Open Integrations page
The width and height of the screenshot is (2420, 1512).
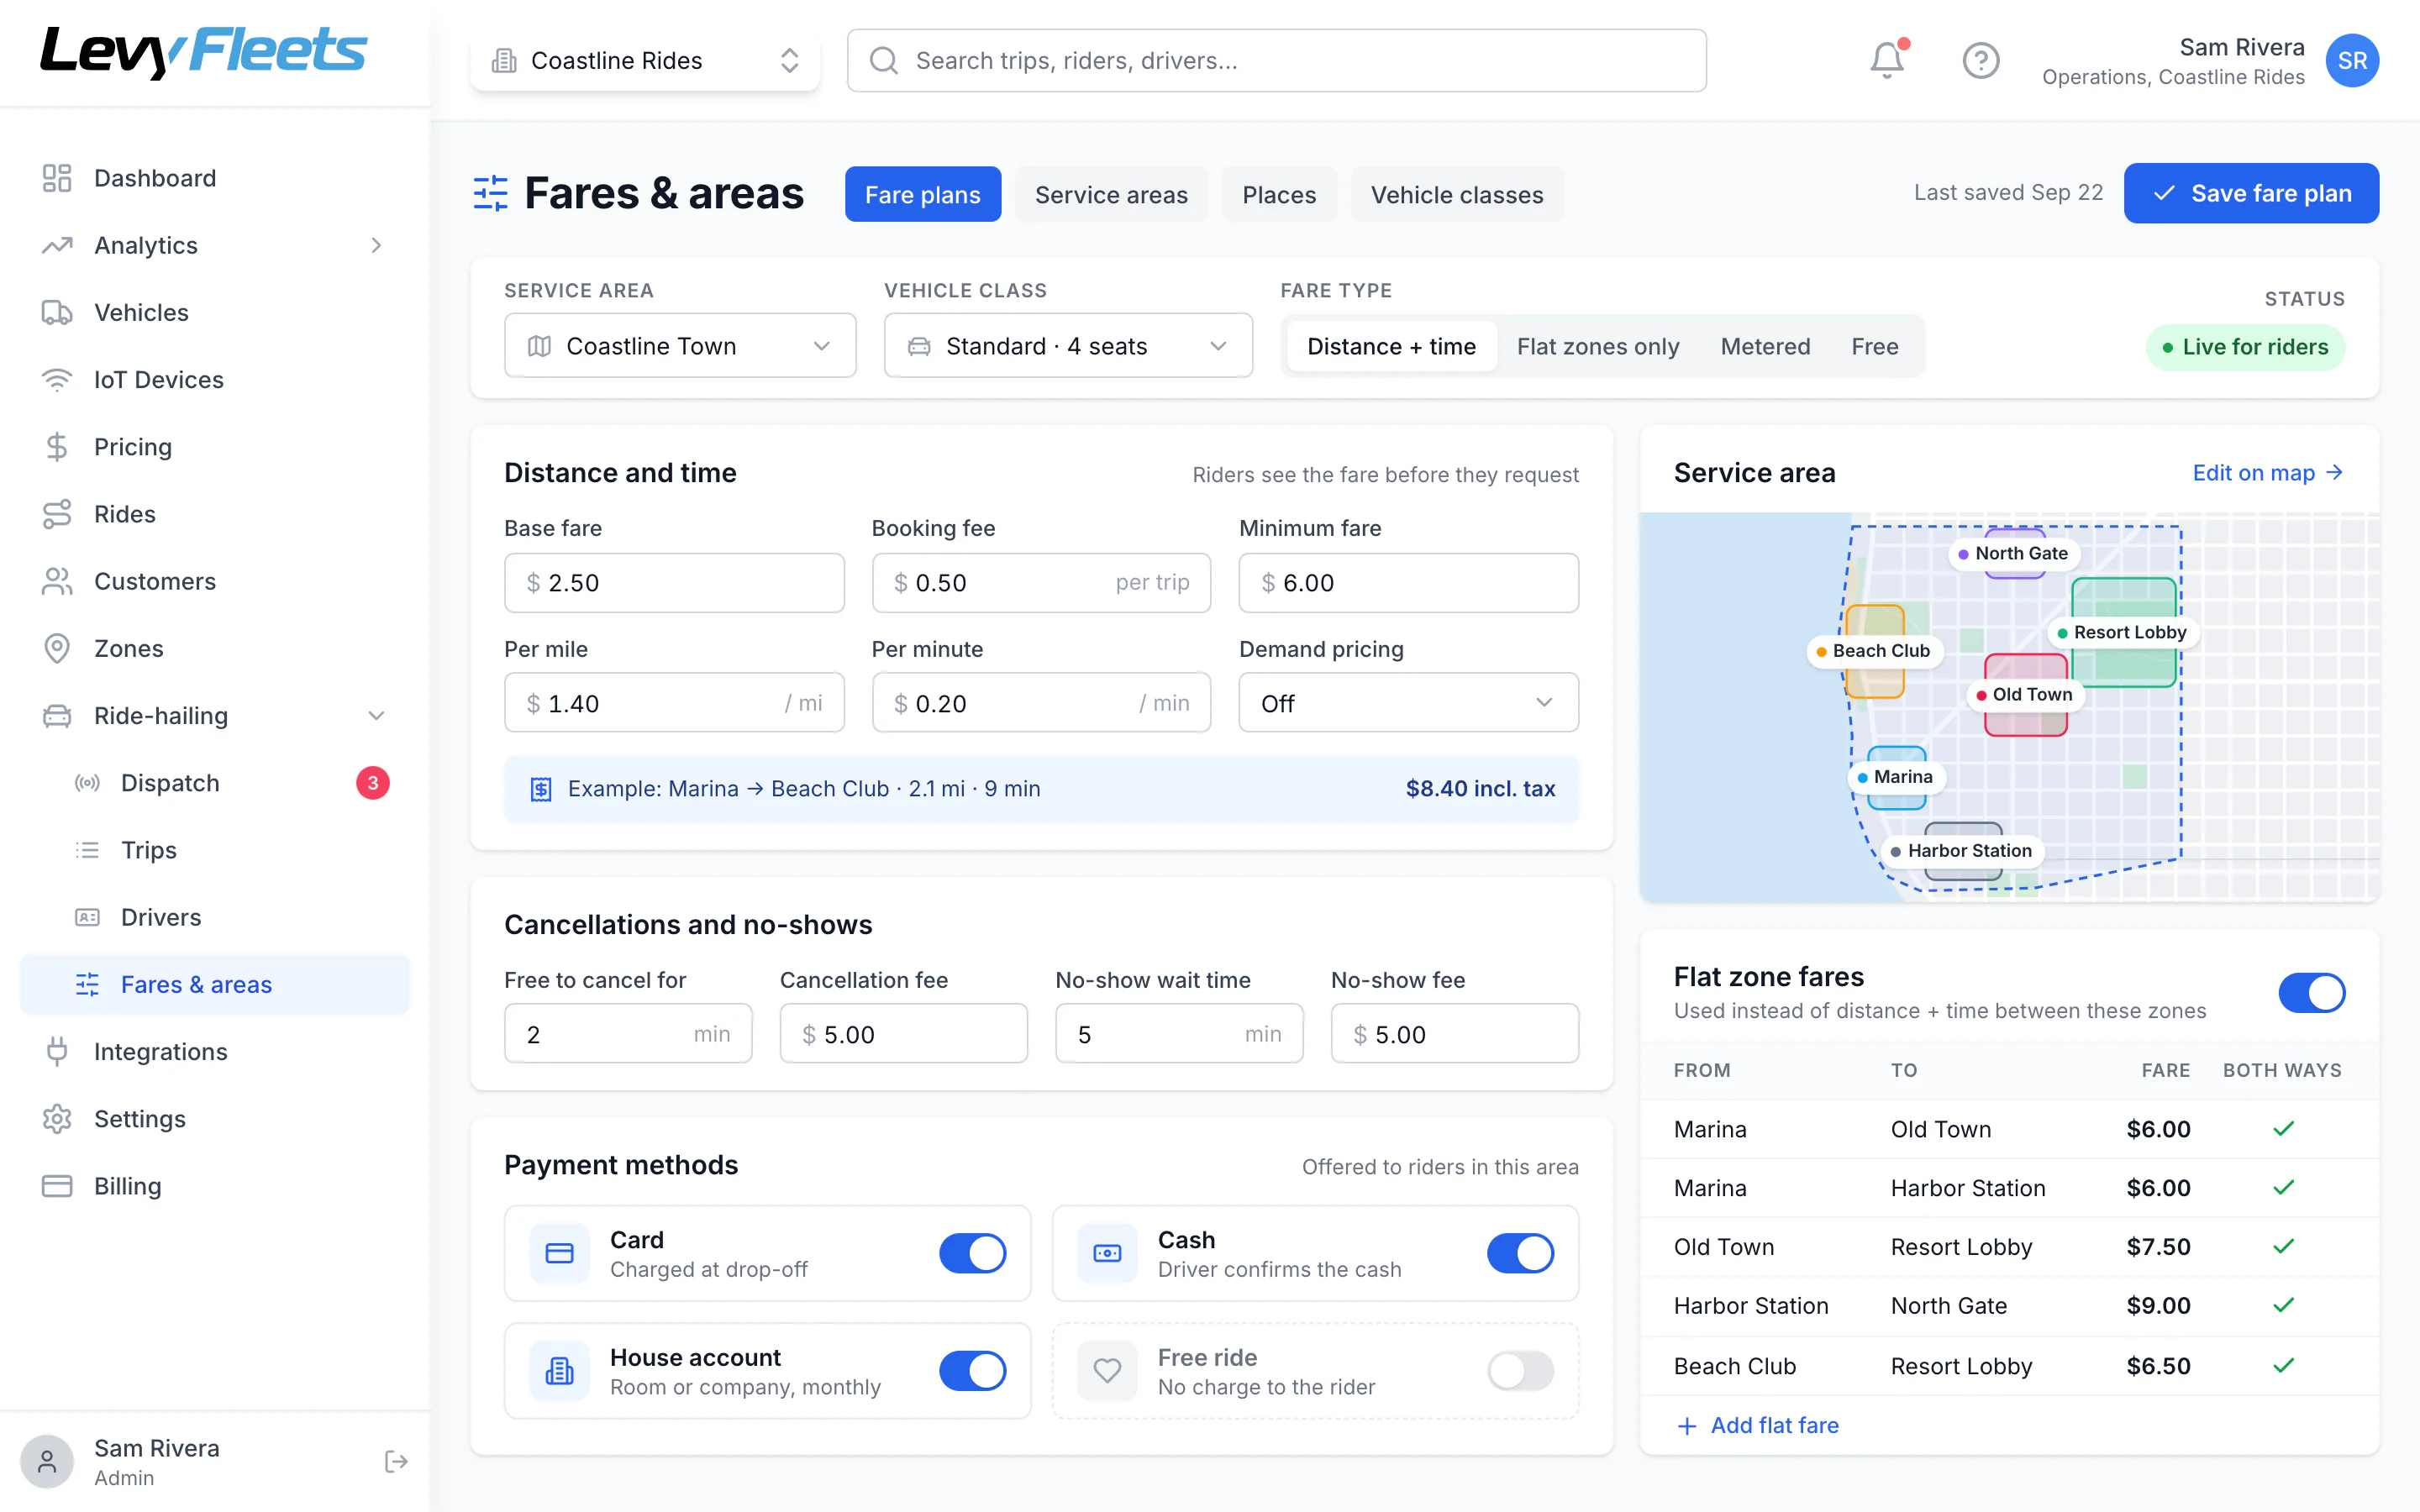pos(215,1051)
